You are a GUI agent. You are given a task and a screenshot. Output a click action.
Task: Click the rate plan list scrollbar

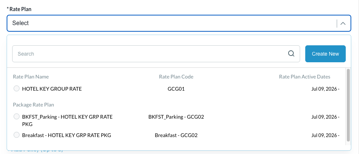tap(348, 105)
